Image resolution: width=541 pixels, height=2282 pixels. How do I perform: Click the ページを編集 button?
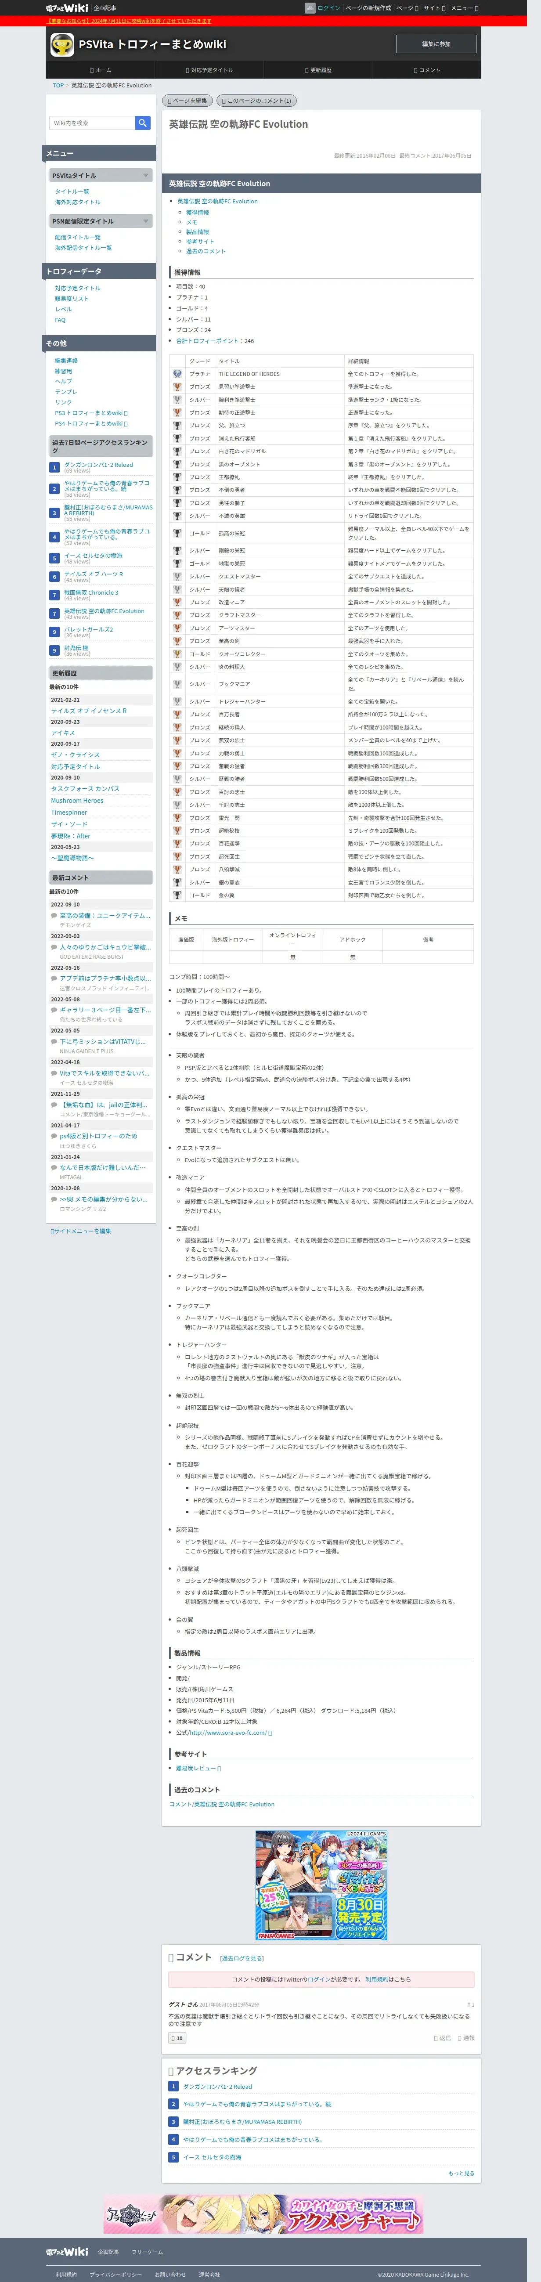[x=188, y=101]
